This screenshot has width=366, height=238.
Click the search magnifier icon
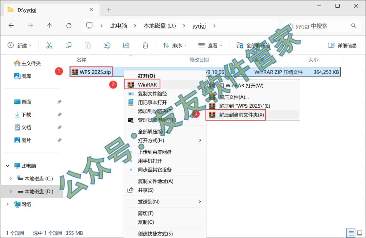tap(353, 26)
